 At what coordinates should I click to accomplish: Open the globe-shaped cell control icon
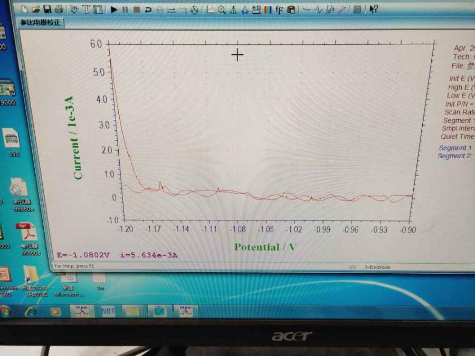pyautogui.click(x=194, y=10)
